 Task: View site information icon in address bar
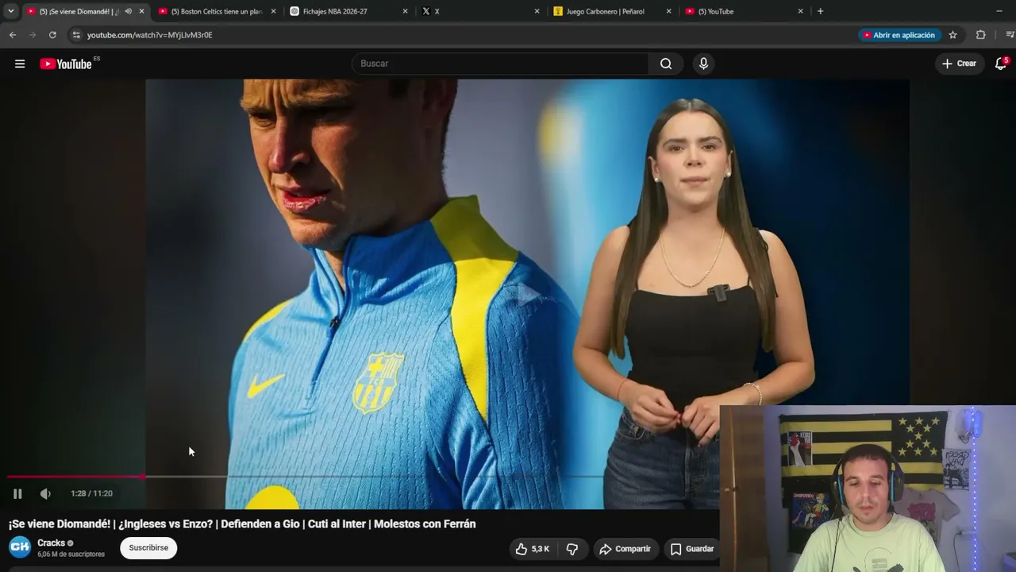click(76, 35)
